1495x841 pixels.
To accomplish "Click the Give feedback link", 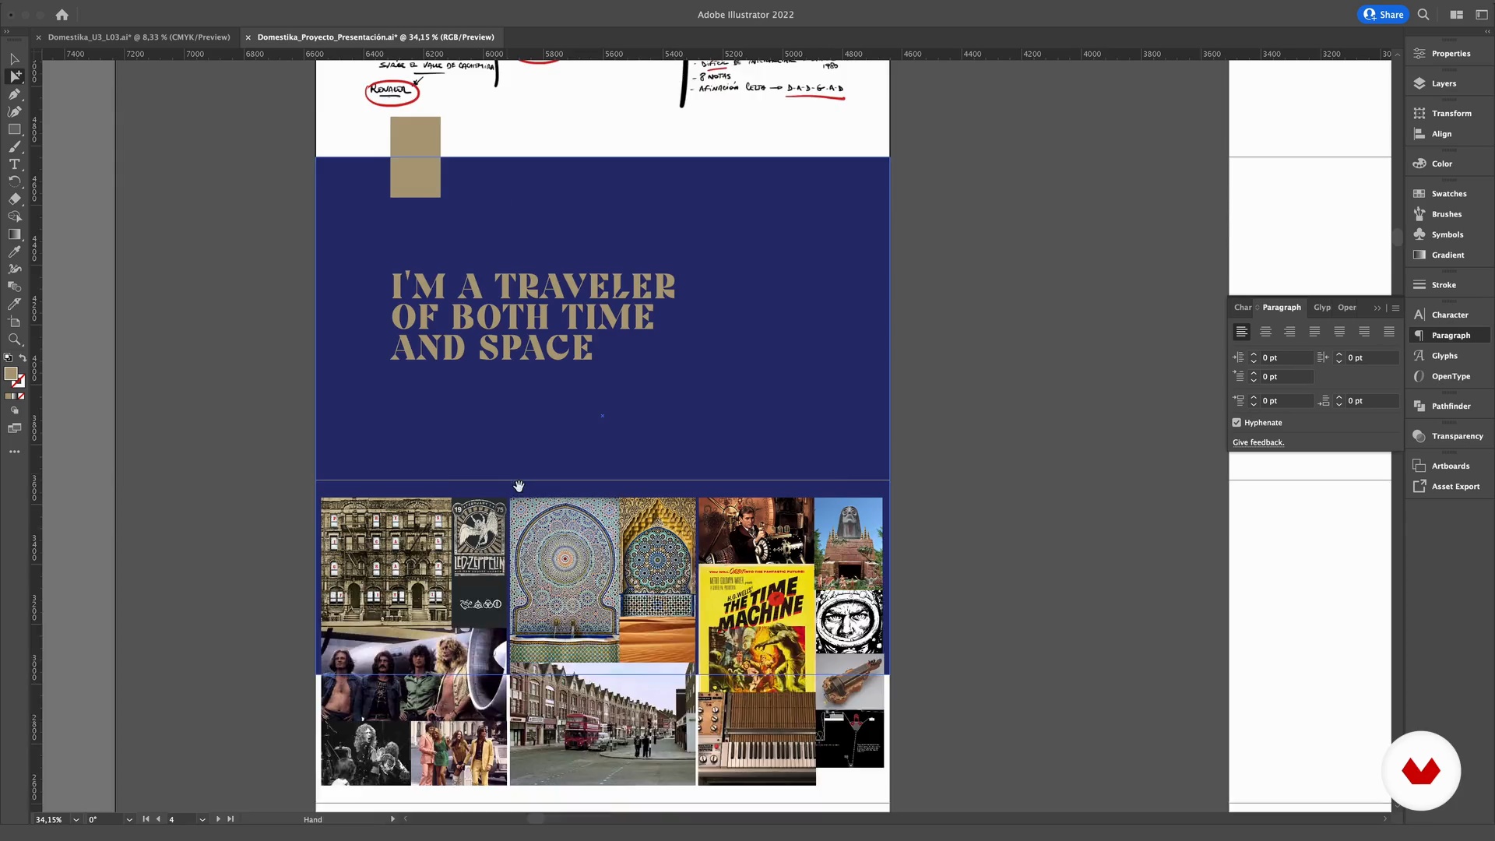I will 1258,442.
